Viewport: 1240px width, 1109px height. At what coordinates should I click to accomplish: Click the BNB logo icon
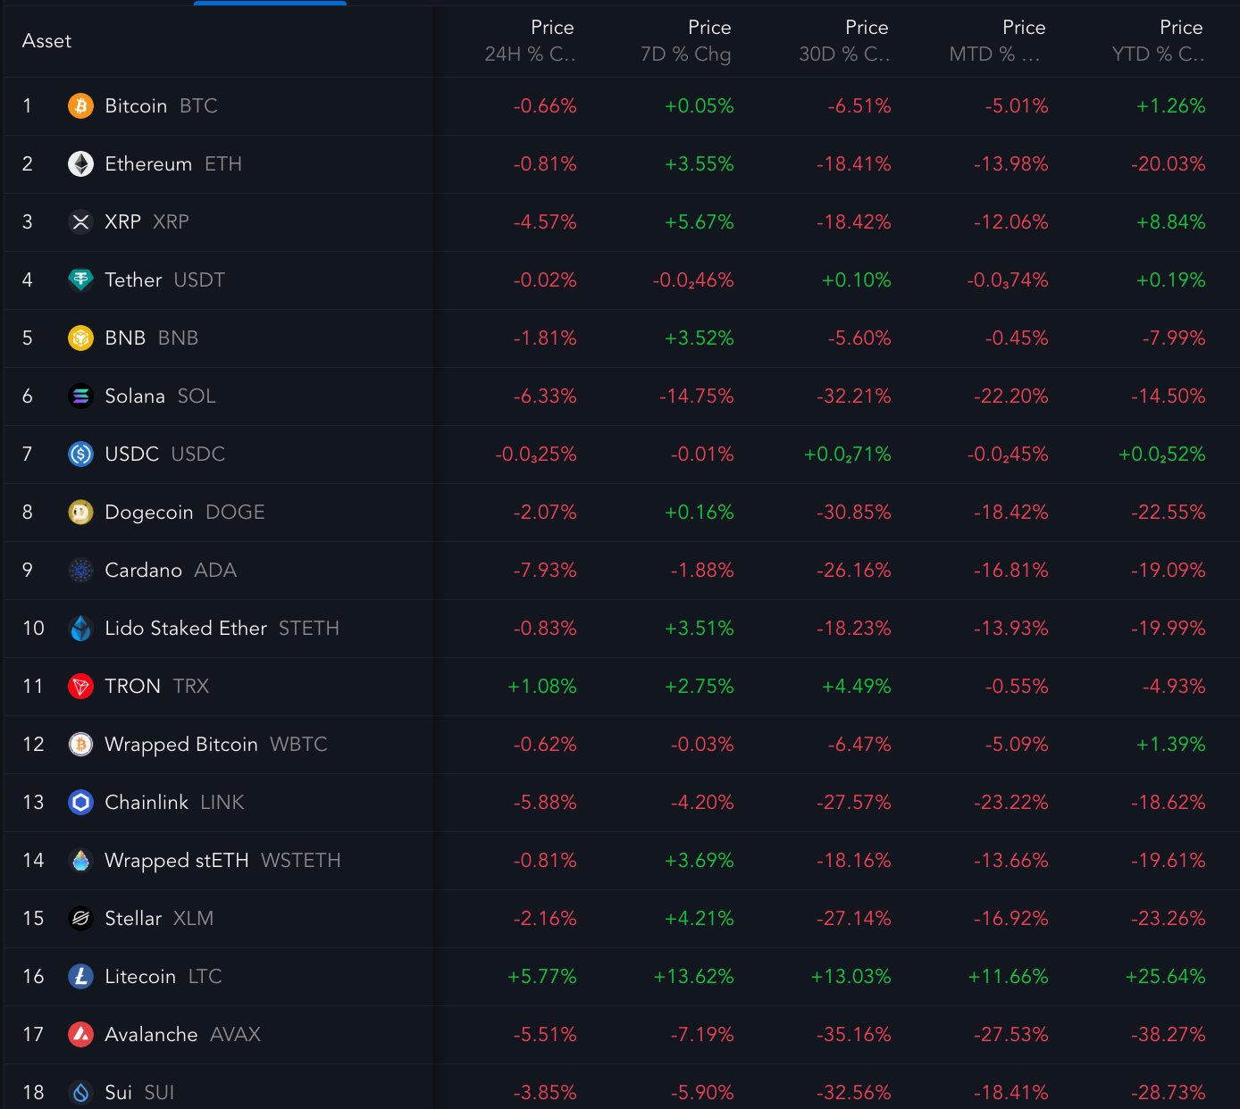click(80, 338)
